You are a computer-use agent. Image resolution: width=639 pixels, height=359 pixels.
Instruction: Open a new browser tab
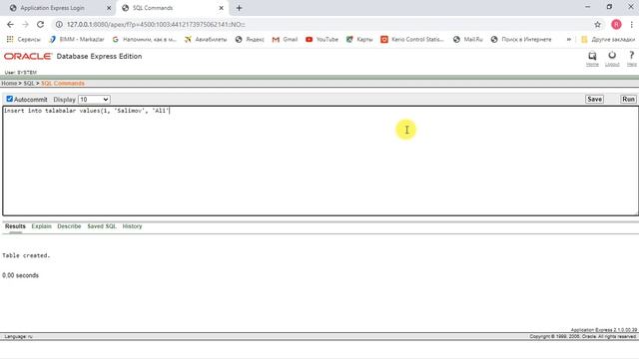[x=240, y=8]
